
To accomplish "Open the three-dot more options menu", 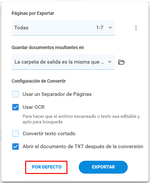I will 136,28.
